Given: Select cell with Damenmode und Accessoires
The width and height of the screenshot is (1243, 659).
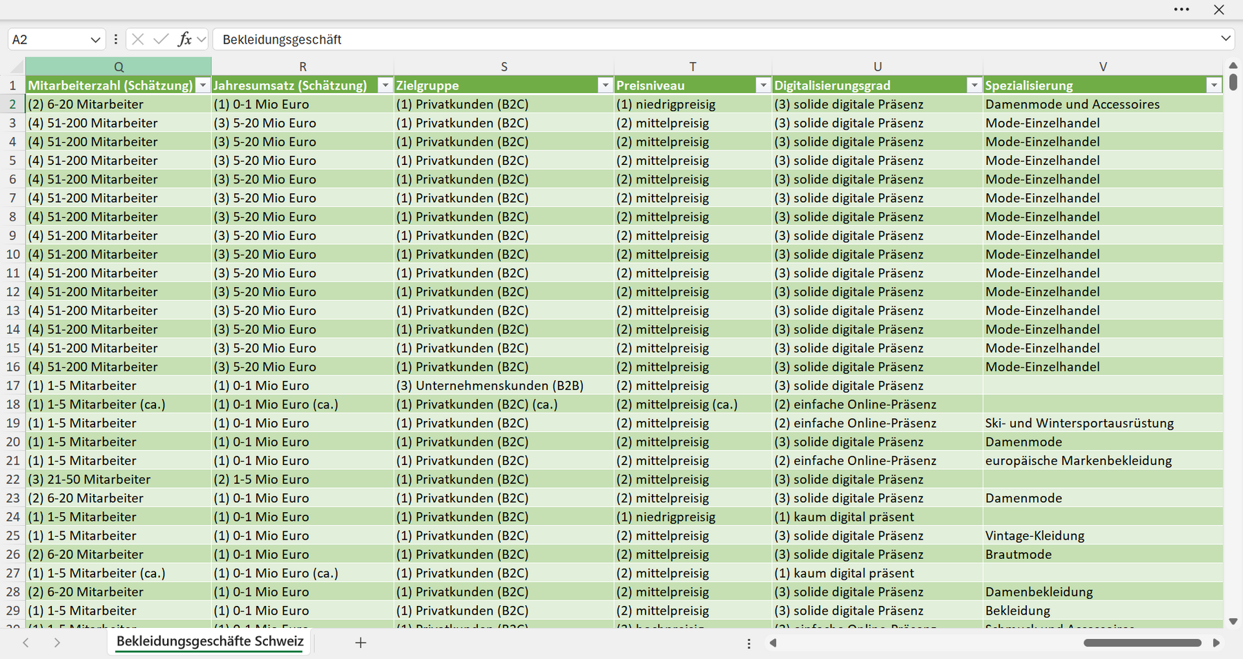Looking at the screenshot, I should pyautogui.click(x=1103, y=104).
